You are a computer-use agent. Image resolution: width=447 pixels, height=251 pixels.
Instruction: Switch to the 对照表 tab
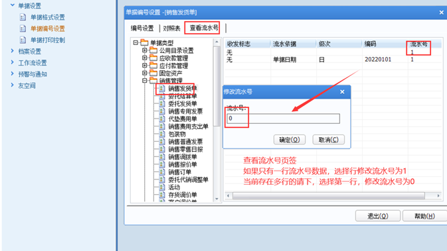click(x=171, y=28)
